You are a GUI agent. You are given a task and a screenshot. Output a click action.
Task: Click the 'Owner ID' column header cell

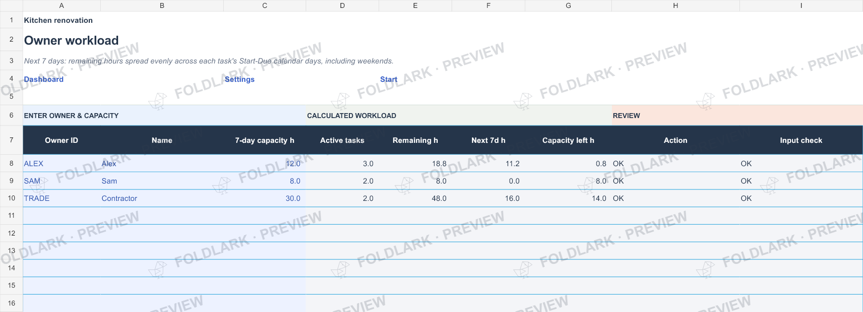(62, 140)
